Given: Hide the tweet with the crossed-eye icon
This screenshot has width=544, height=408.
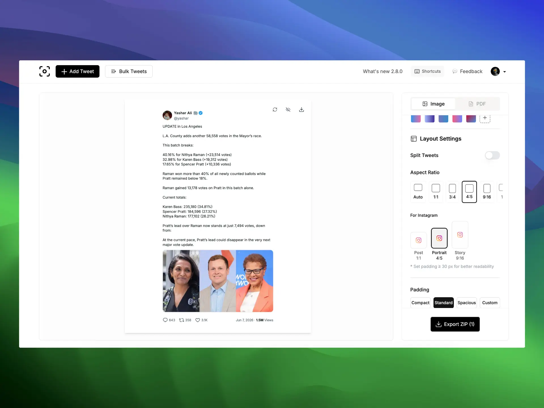Looking at the screenshot, I should tap(288, 110).
